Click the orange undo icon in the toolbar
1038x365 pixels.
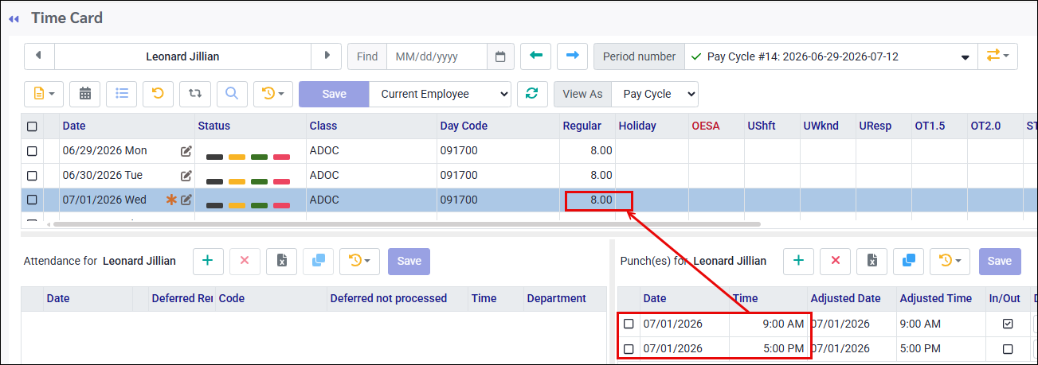click(158, 94)
